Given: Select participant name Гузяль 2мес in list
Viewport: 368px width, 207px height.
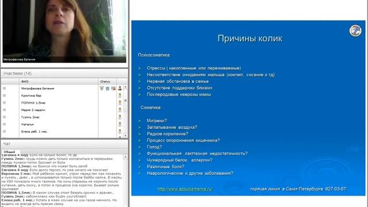Looking at the screenshot, I should 30,117.
